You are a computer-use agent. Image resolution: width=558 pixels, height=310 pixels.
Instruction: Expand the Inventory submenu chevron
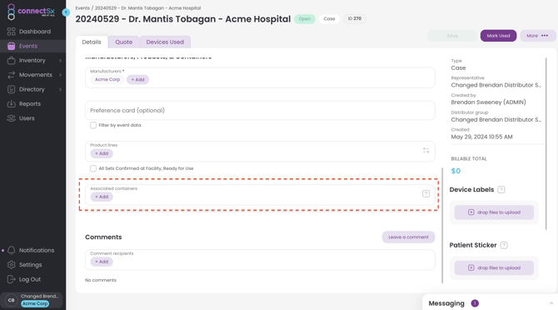60,61
